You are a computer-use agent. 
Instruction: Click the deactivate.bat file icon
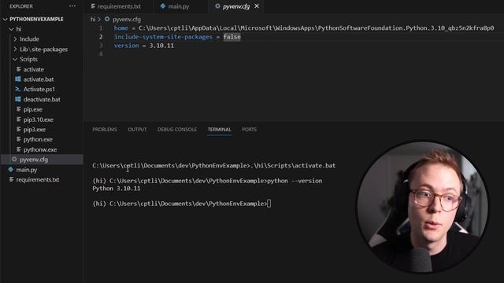tap(18, 99)
